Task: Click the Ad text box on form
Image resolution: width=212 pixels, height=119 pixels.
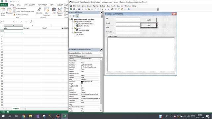Action: pos(128,20)
